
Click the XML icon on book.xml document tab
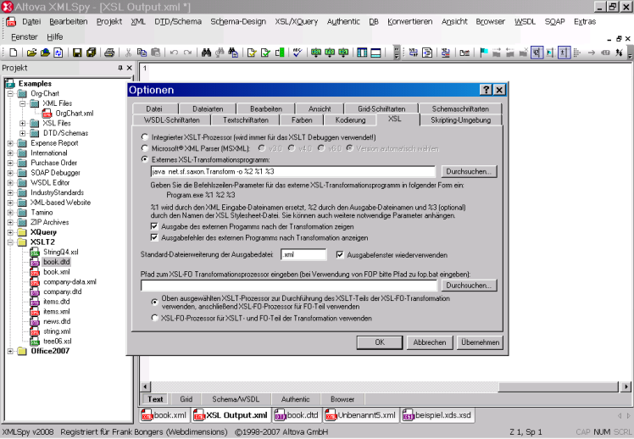click(x=147, y=415)
